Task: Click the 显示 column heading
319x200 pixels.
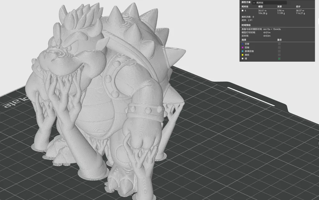Action: click(279, 40)
